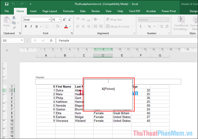Toggle Bold formatting
Viewport: 198px width, 139px height.
pos(26,27)
